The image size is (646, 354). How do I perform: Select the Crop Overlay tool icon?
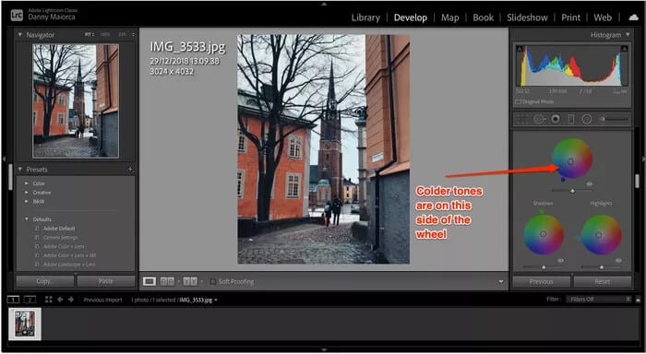522,119
